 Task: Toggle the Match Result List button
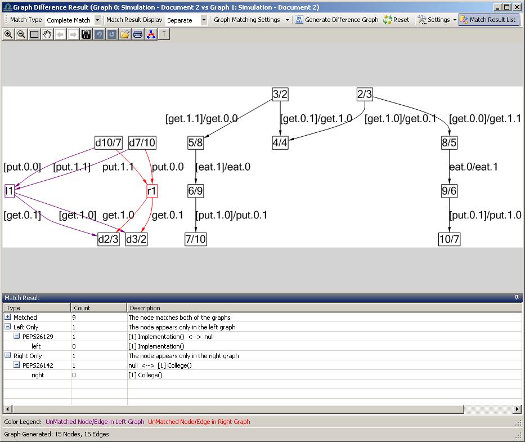click(x=489, y=20)
